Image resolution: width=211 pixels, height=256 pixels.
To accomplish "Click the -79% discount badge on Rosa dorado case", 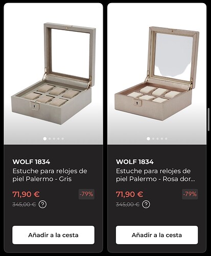I will click(190, 194).
